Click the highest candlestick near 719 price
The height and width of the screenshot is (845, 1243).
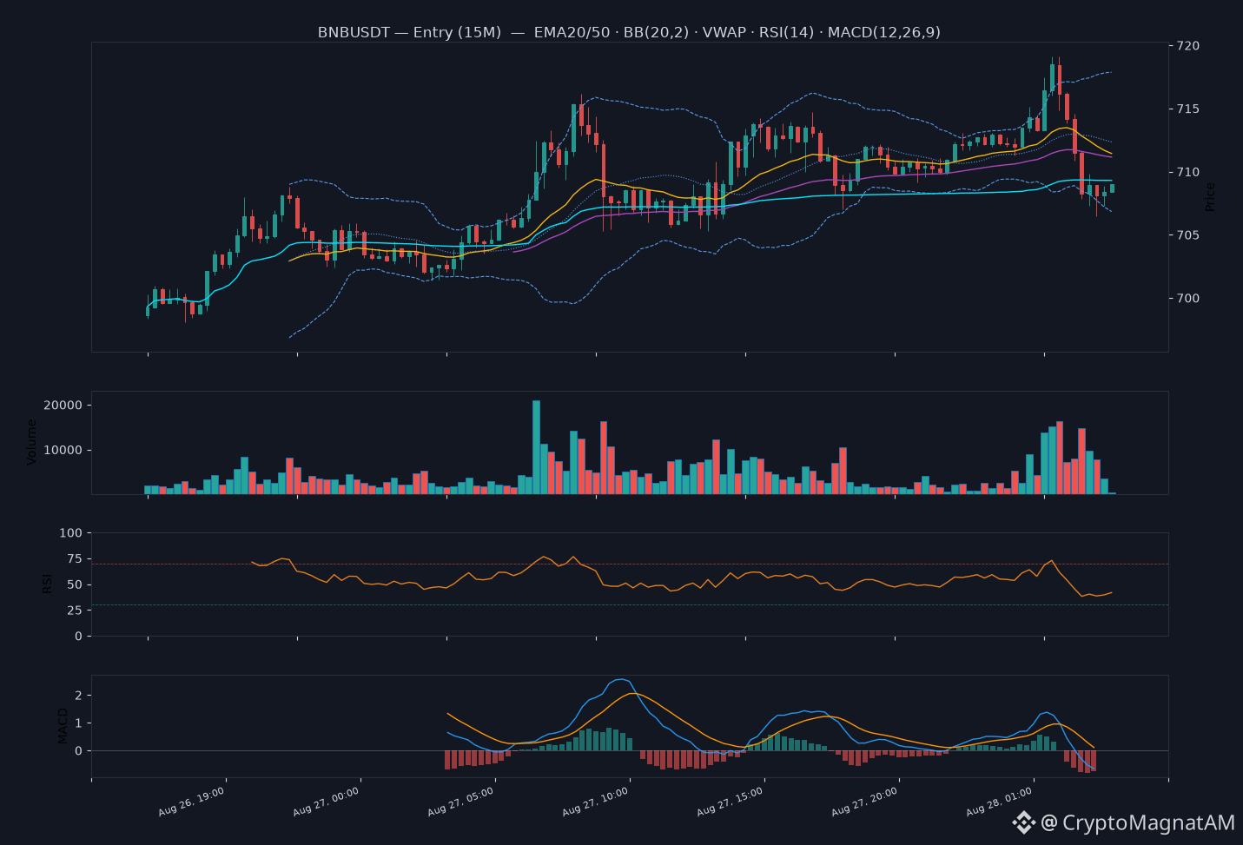(1052, 76)
